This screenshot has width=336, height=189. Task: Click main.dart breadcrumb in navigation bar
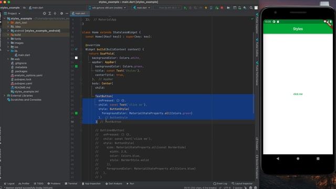pyautogui.click(x=36, y=8)
